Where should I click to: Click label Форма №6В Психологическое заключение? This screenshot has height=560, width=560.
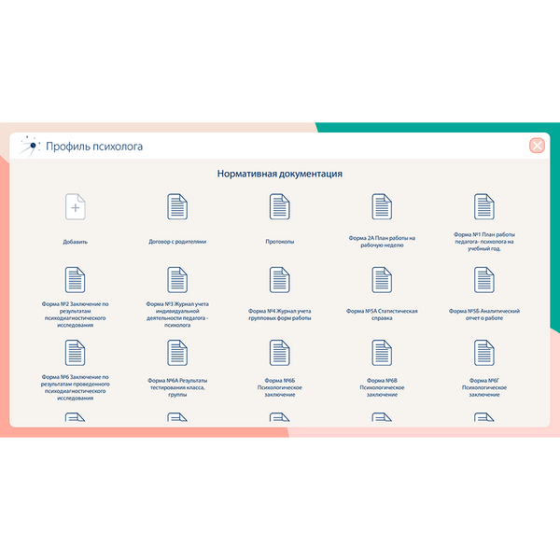(x=382, y=387)
